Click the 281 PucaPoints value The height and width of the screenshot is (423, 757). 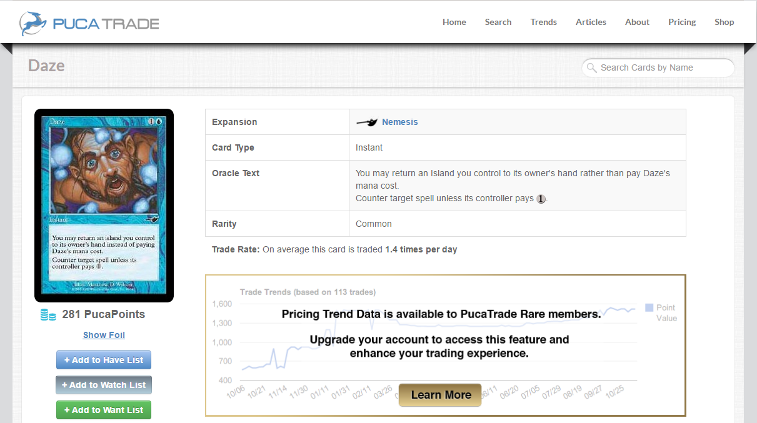[x=103, y=314]
